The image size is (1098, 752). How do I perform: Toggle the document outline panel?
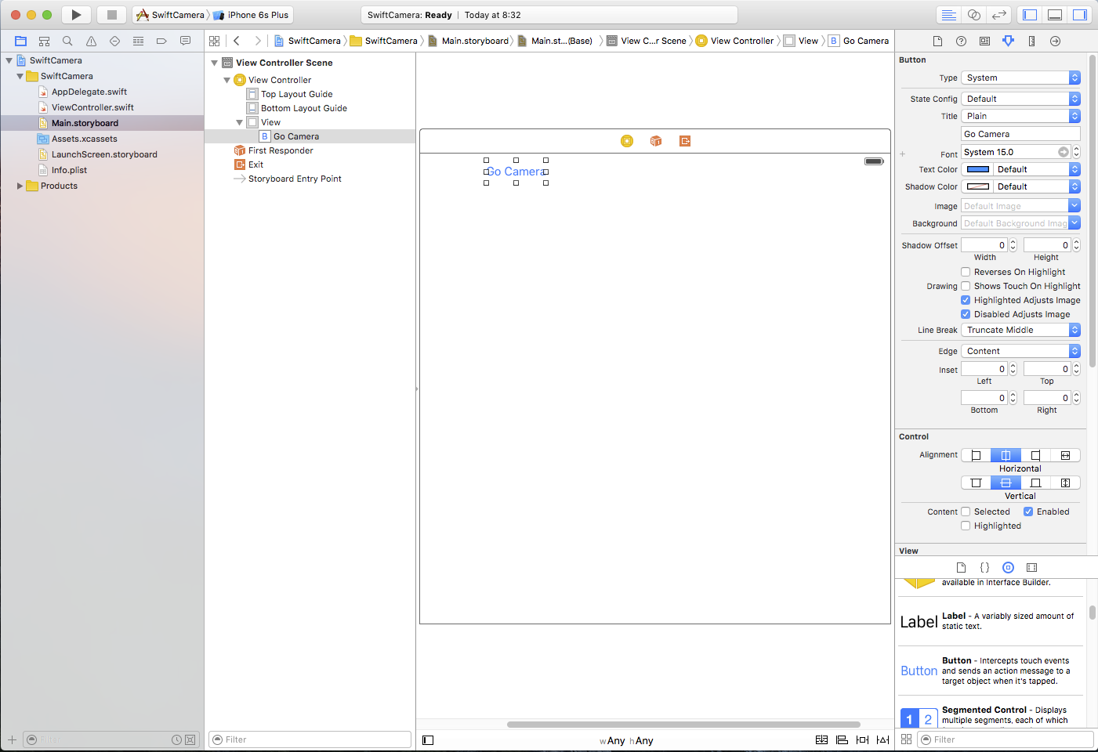[428, 740]
